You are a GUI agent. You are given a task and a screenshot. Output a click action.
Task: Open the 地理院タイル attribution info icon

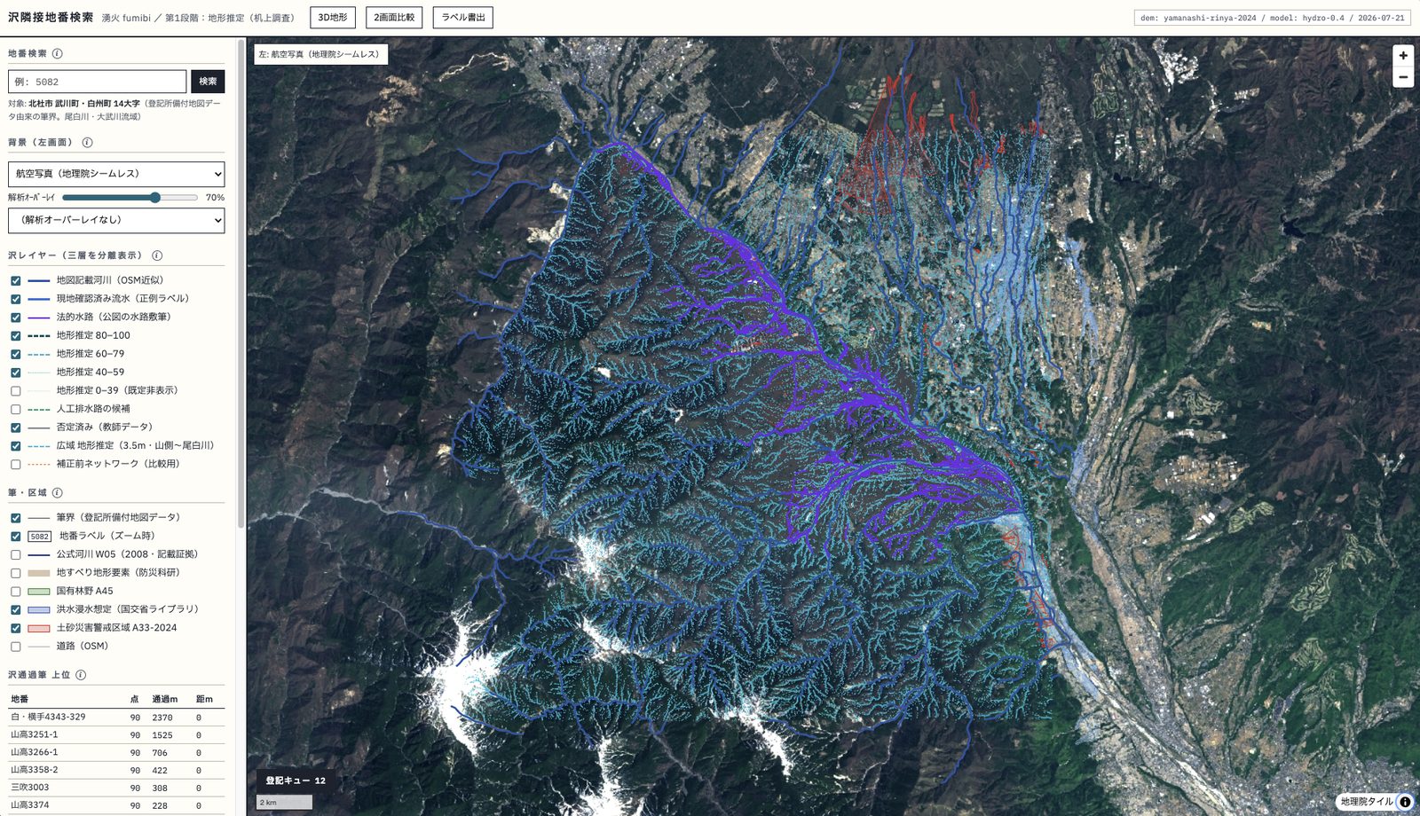click(x=1405, y=802)
